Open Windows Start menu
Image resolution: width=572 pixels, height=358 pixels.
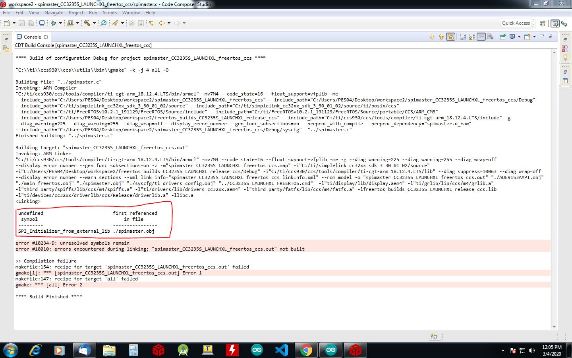(x=11, y=350)
